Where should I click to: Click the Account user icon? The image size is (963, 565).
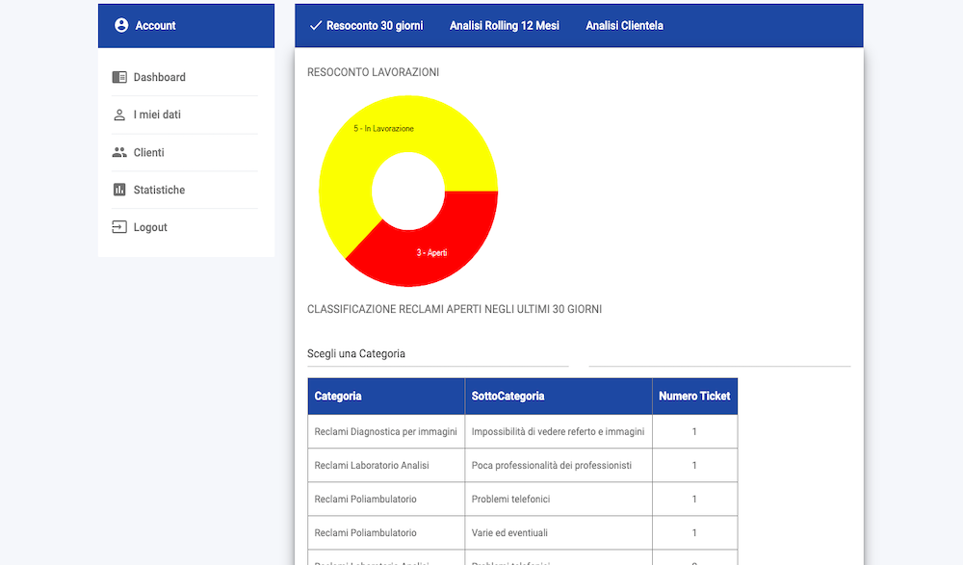point(121,26)
